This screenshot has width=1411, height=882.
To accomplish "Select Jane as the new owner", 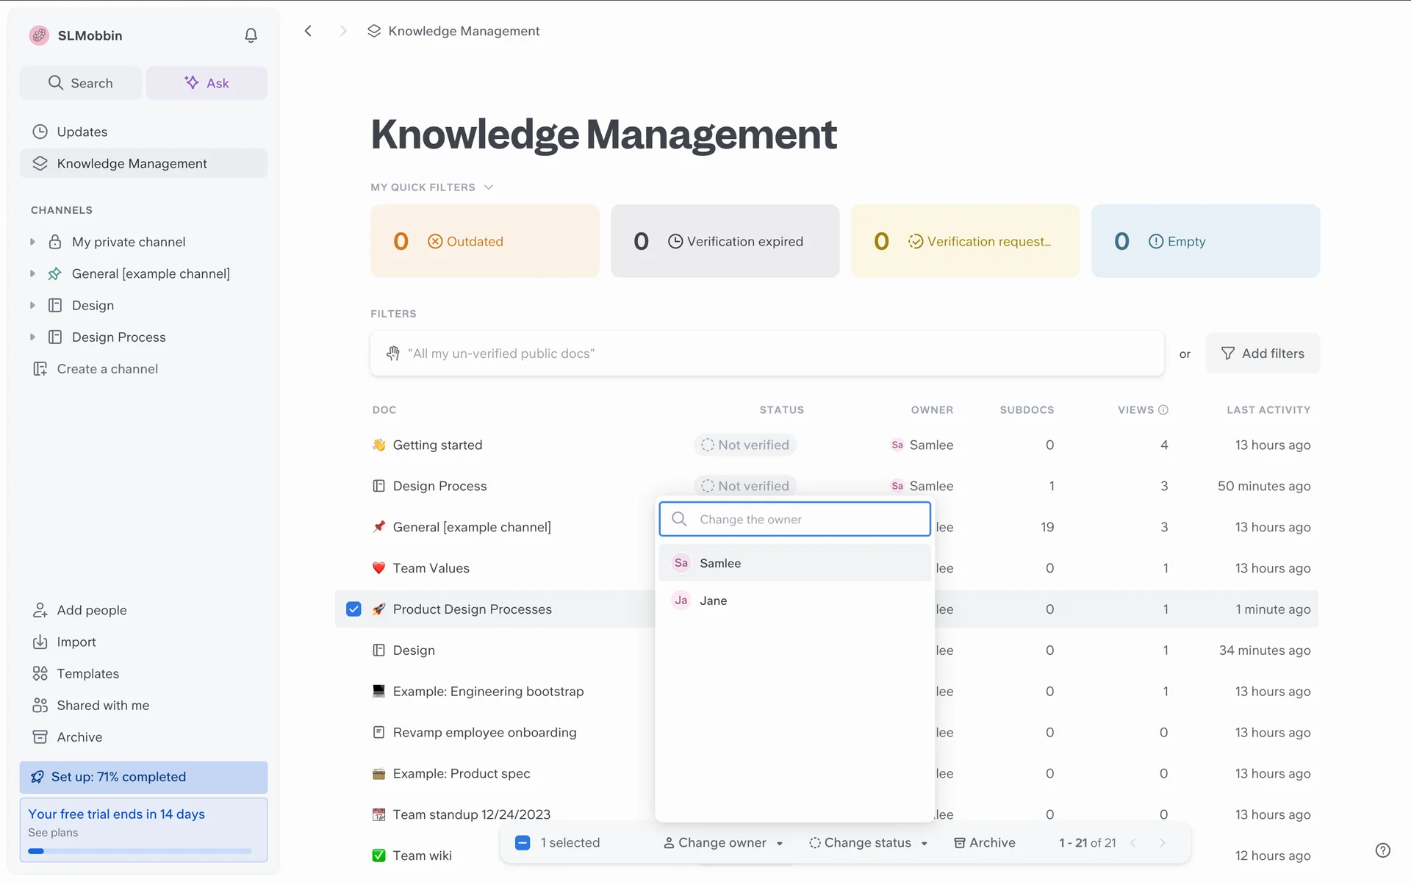I will [x=713, y=600].
